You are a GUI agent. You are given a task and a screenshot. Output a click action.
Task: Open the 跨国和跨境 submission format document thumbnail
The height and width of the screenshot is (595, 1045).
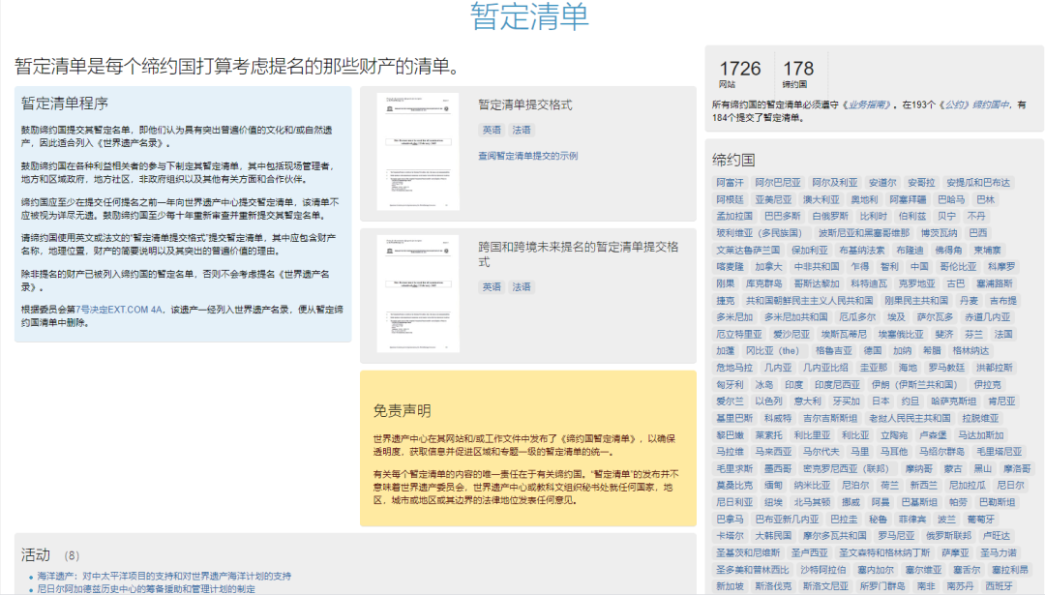pos(417,294)
